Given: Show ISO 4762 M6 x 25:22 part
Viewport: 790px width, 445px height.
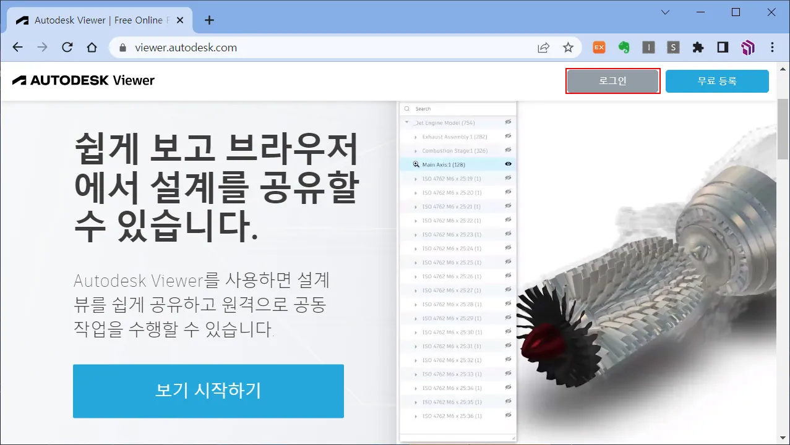Looking at the screenshot, I should click(509, 220).
